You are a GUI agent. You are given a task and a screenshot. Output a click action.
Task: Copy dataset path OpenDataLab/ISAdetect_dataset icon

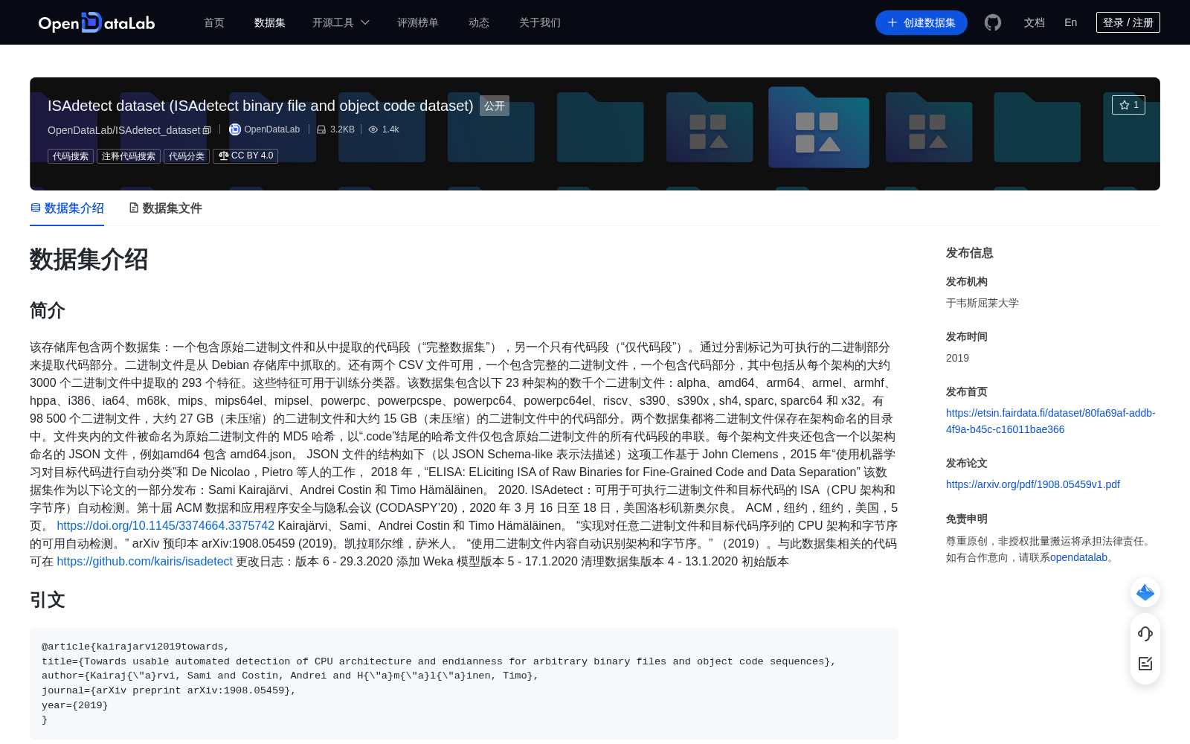(207, 130)
